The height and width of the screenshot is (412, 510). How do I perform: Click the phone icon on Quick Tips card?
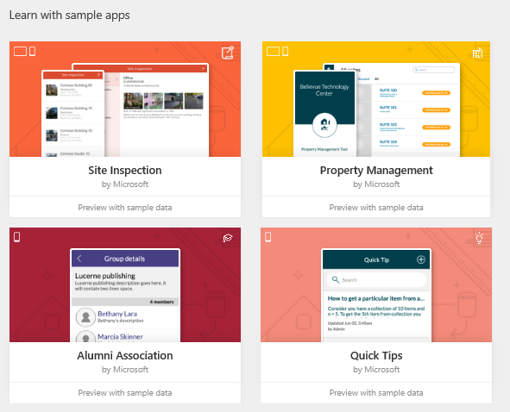coord(268,237)
